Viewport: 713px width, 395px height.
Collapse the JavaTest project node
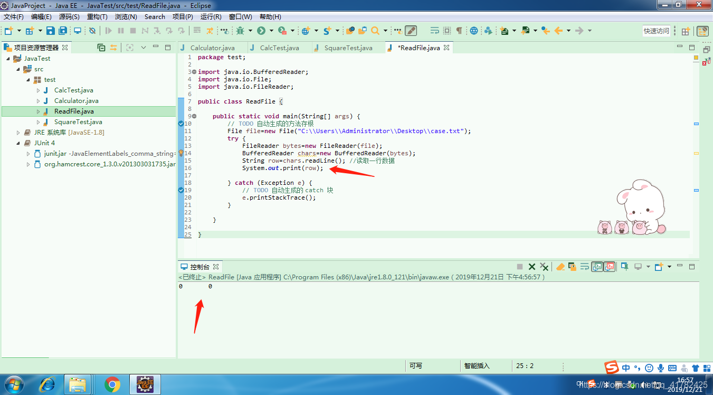point(8,59)
